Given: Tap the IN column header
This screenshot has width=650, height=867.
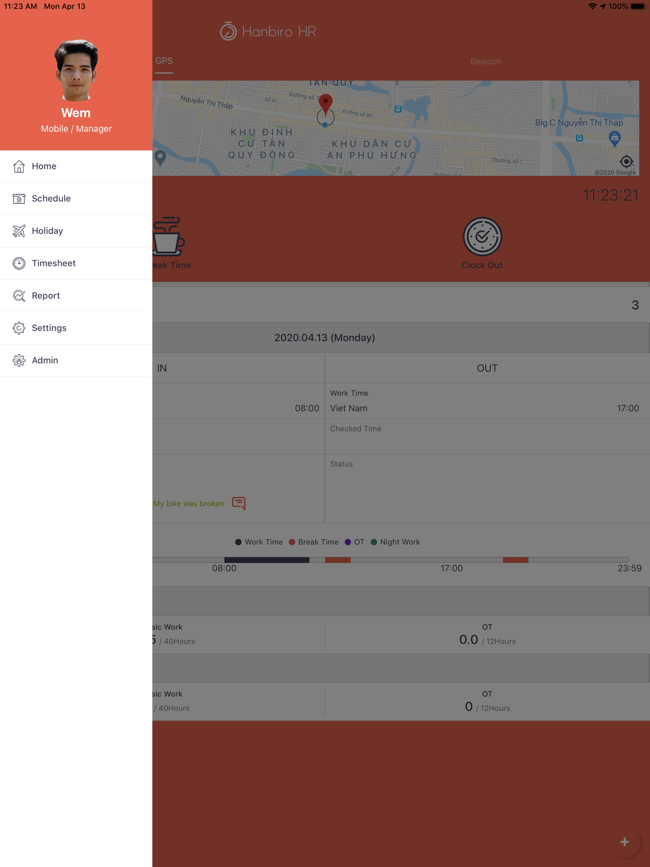Looking at the screenshot, I should point(162,368).
